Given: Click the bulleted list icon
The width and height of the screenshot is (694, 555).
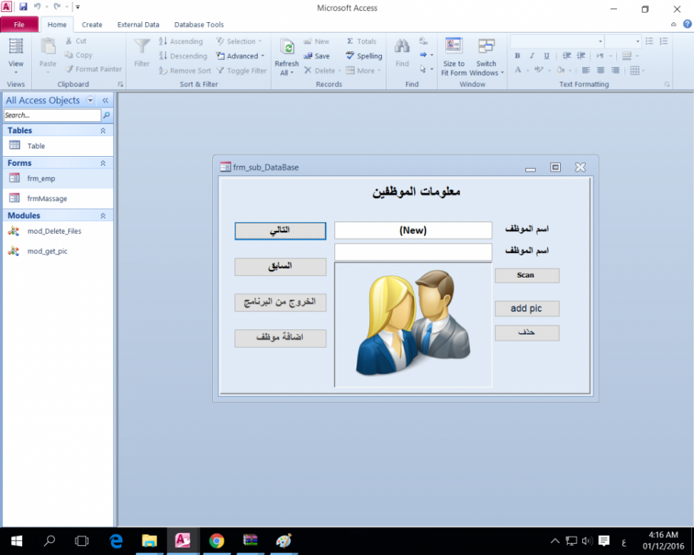Looking at the screenshot, I should pos(650,41).
